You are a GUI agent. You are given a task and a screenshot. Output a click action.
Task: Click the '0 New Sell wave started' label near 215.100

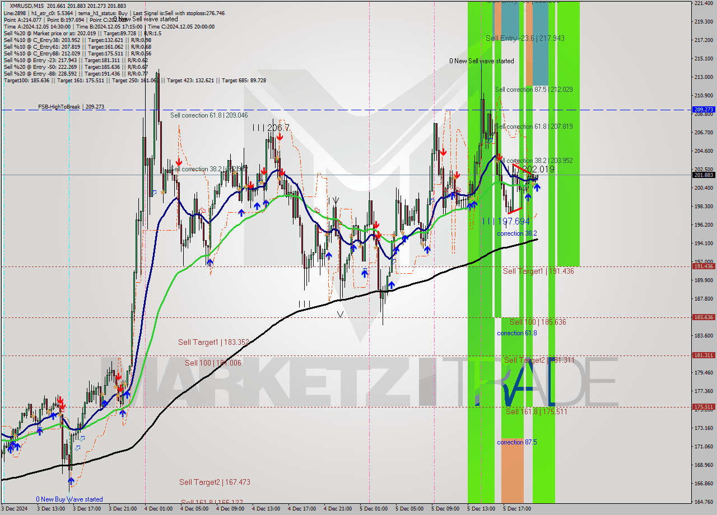point(482,60)
